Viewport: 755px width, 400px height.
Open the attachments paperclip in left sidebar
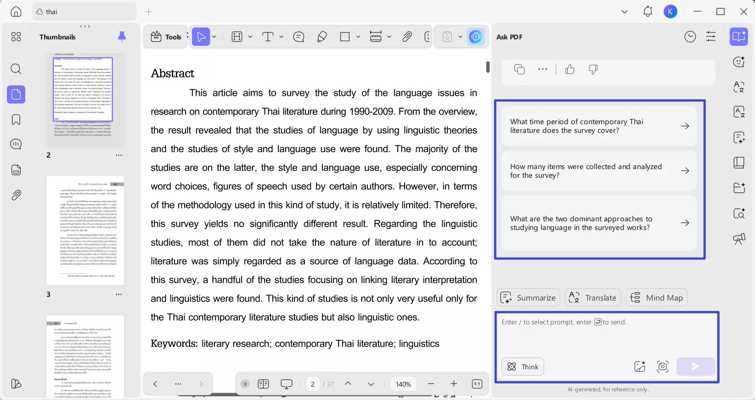(x=16, y=195)
